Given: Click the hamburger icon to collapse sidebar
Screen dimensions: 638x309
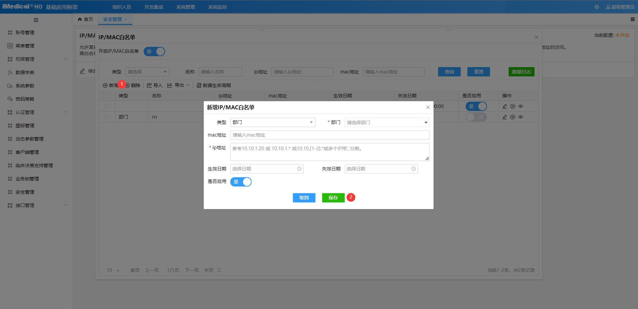Looking at the screenshot, I should 36,20.
